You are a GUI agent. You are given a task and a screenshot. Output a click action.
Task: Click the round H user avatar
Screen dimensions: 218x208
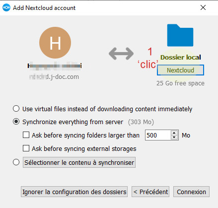pos(55,43)
